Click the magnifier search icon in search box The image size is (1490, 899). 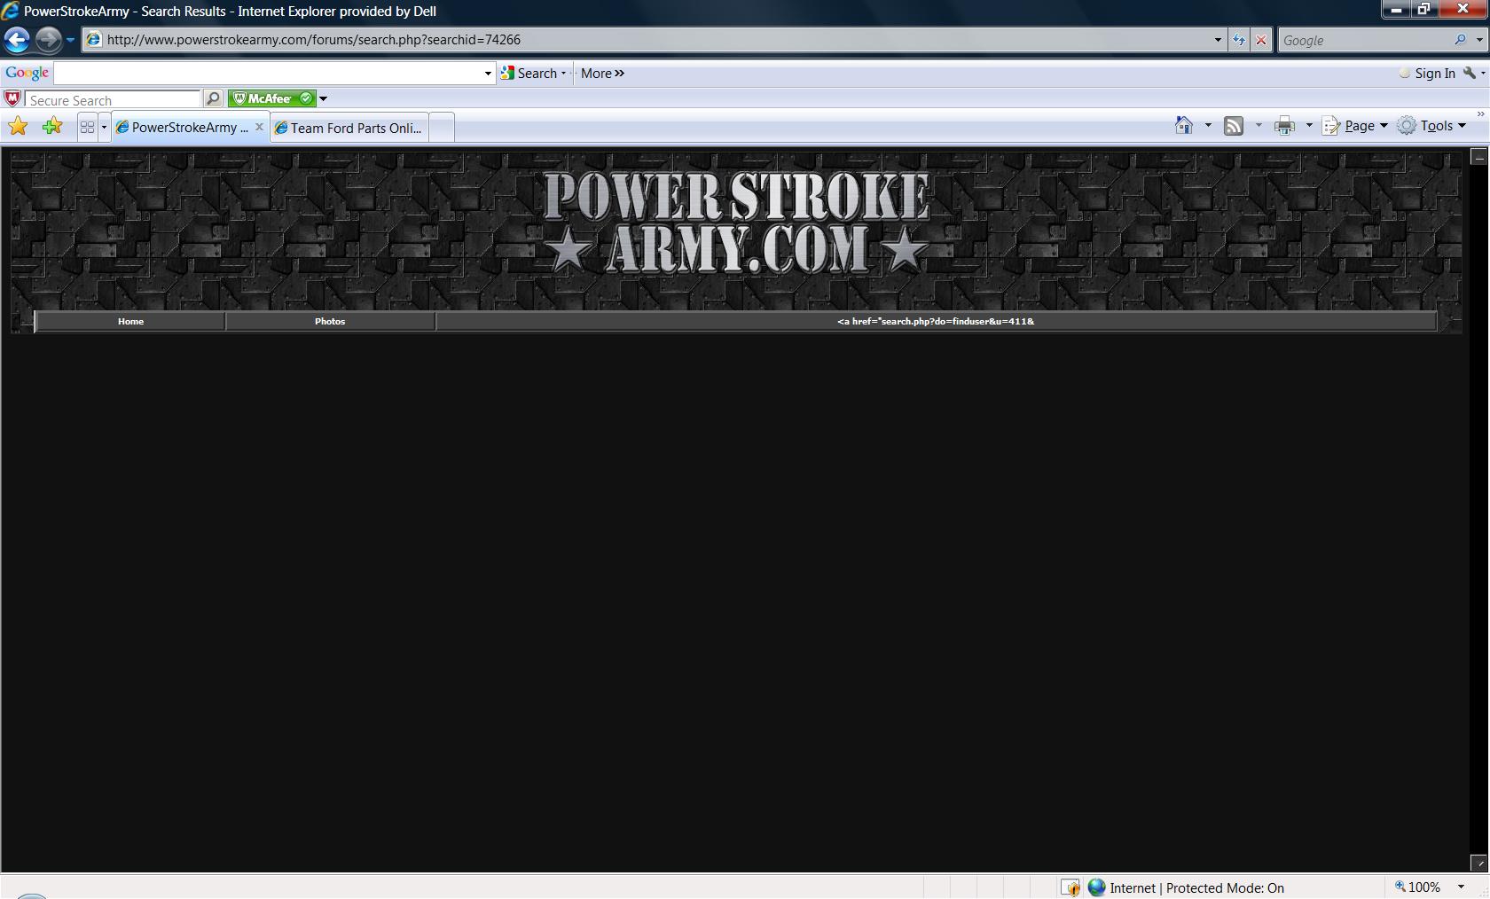1460,40
